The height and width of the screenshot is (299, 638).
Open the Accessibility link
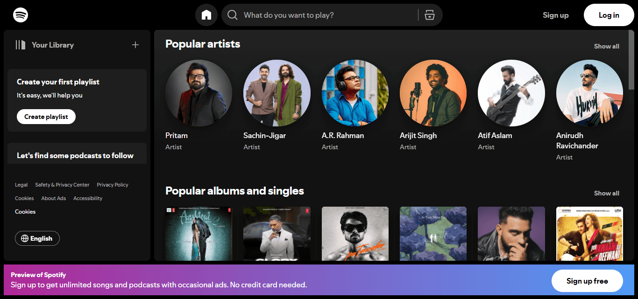[x=88, y=198]
